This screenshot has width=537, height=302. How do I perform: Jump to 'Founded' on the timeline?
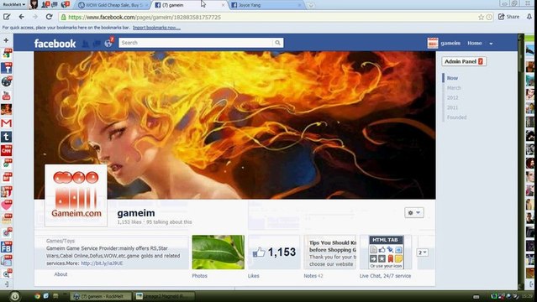tap(456, 117)
